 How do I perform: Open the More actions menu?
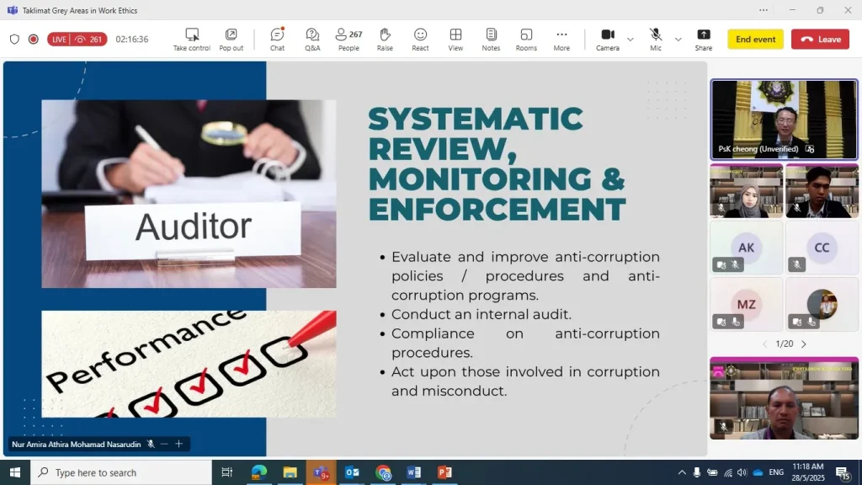click(561, 39)
